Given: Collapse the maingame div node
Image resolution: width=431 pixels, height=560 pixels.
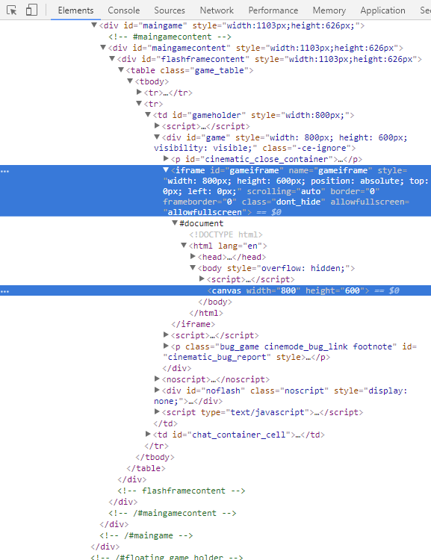Looking at the screenshot, I should click(94, 25).
